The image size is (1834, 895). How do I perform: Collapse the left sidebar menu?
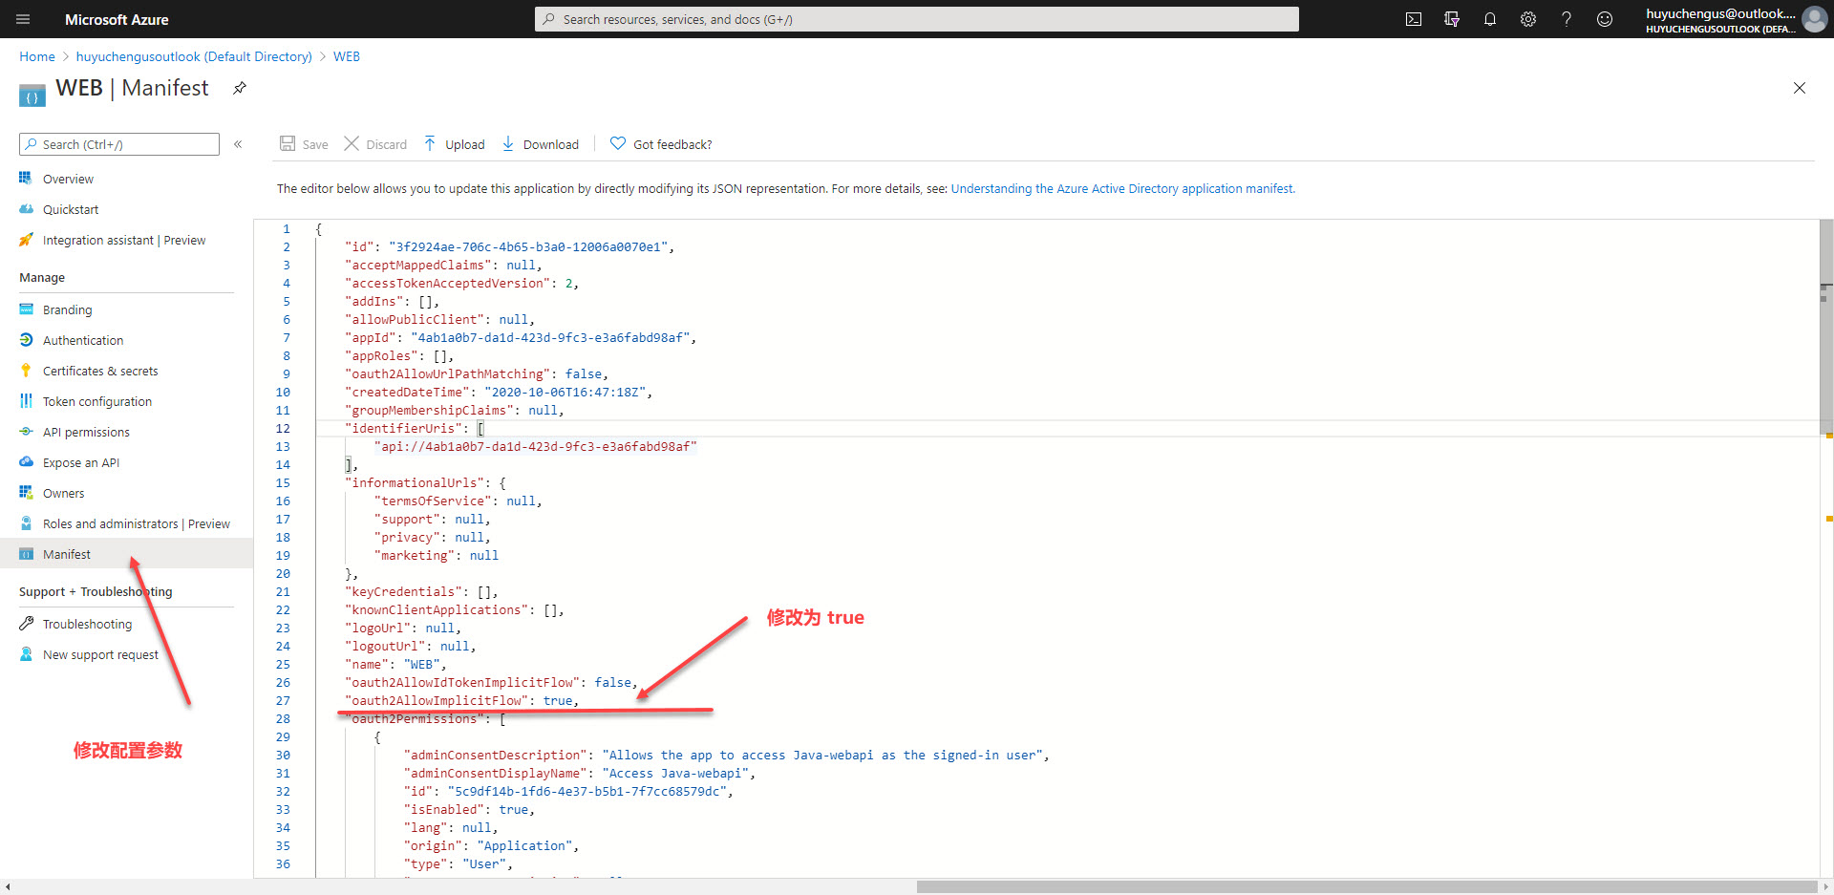[x=238, y=144]
